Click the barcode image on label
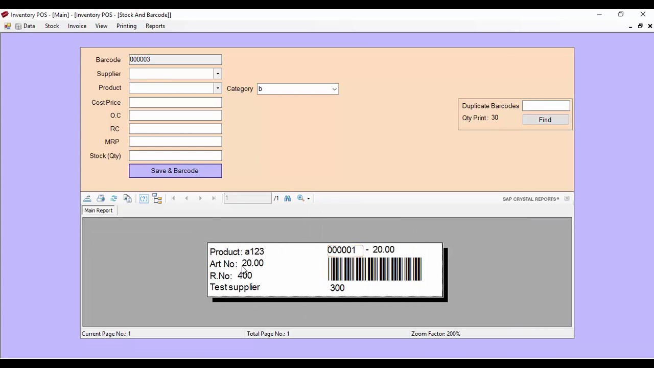This screenshot has height=368, width=654. [375, 269]
